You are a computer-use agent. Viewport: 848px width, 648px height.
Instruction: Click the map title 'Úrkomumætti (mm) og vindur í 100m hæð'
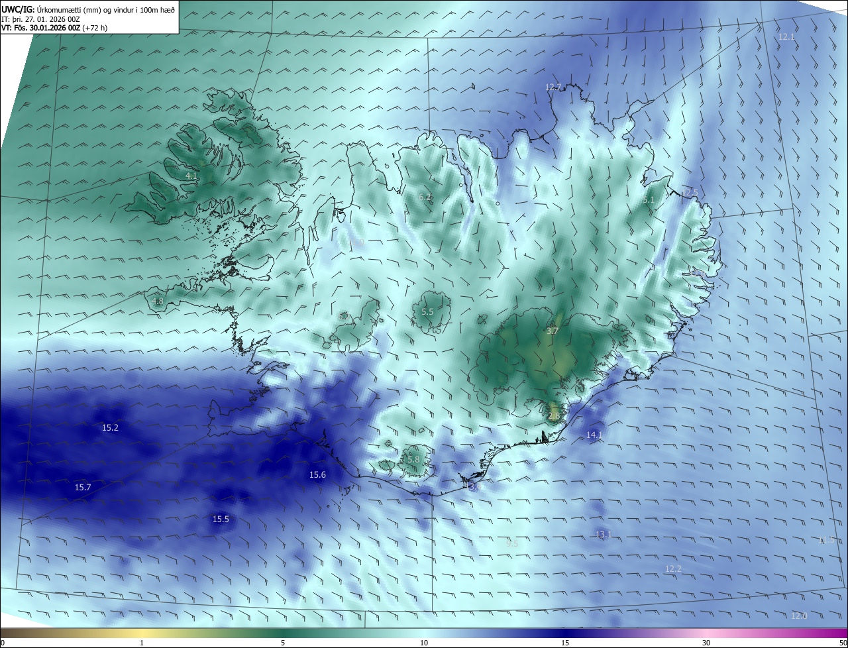click(x=105, y=9)
